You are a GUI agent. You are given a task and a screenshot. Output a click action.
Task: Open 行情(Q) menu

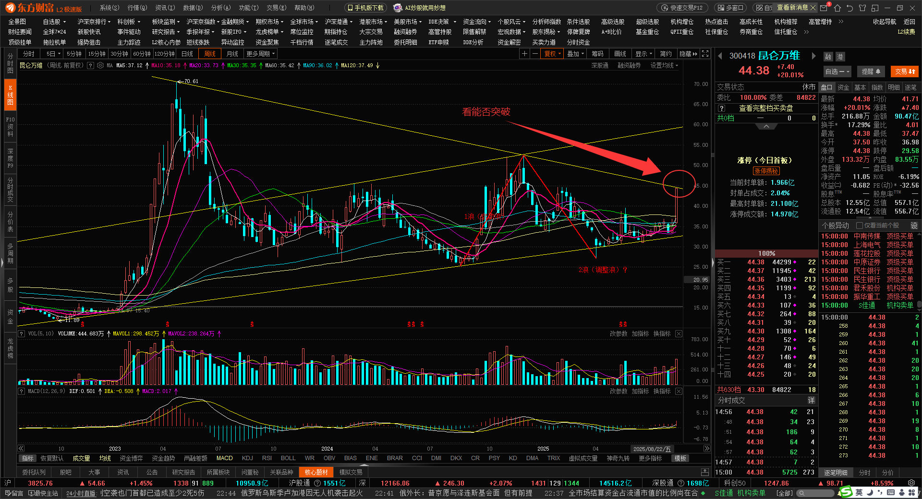pyautogui.click(x=137, y=8)
